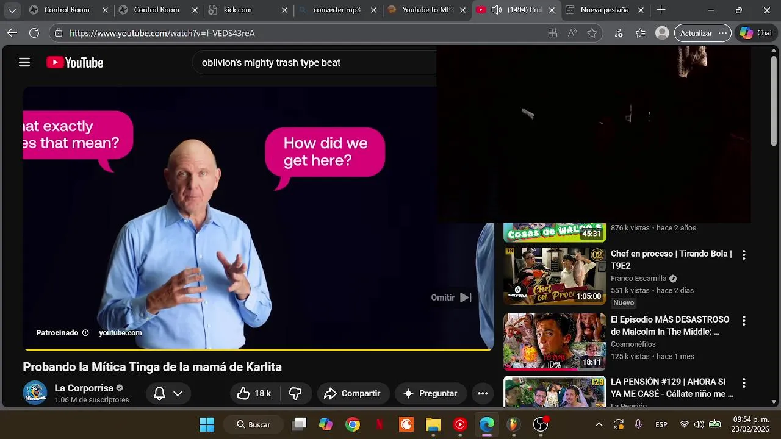Click the Actualizar update button

pos(696,33)
